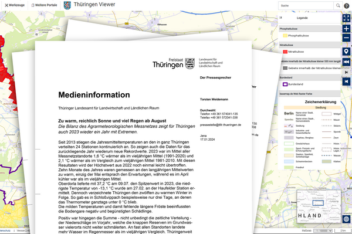This screenshot has height=234, width=352.
Task: Collapse the Legende panel with its corner icon
Action: coord(280,18)
